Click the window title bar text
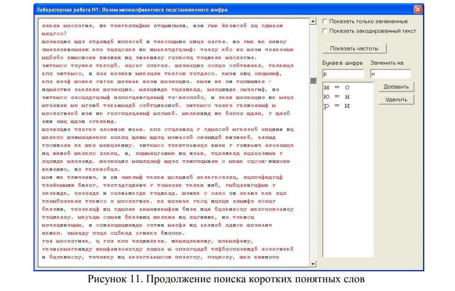455x291 pixels. click(x=133, y=10)
